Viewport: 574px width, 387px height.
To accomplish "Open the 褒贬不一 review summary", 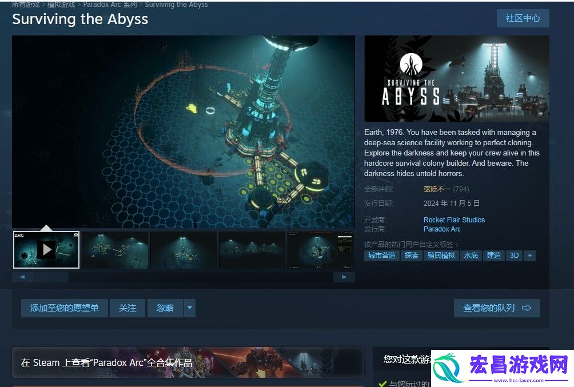I will [437, 189].
